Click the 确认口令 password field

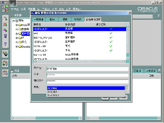click(x=87, y=81)
